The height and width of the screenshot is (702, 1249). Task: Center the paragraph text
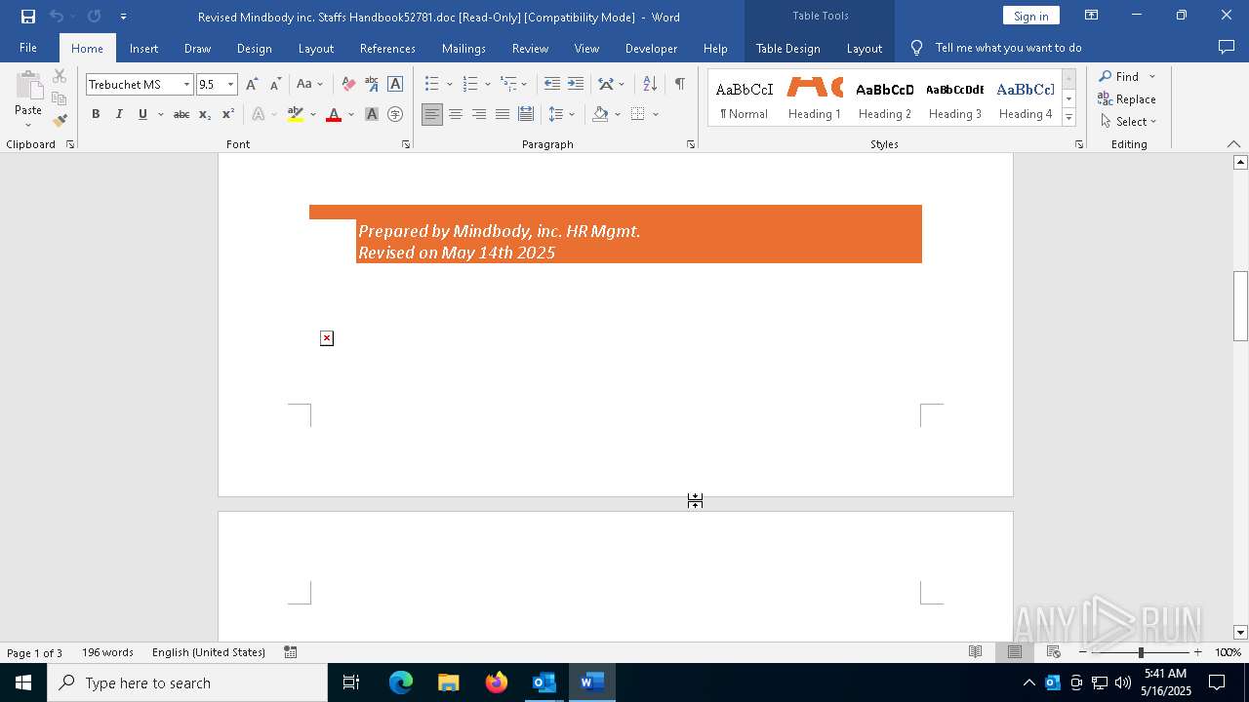point(456,115)
